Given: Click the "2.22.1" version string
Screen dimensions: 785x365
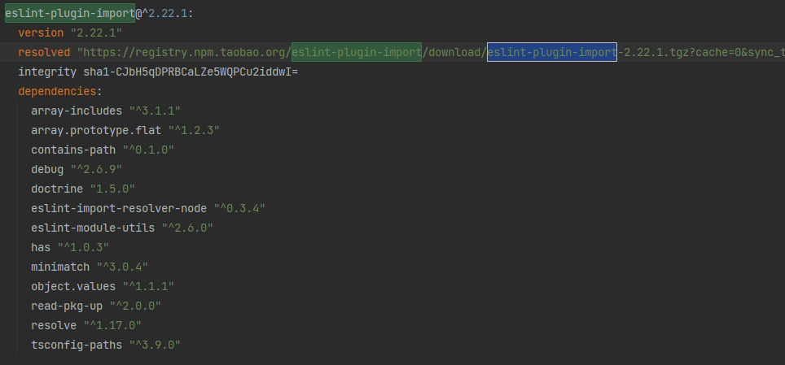Looking at the screenshot, I should tap(96, 33).
